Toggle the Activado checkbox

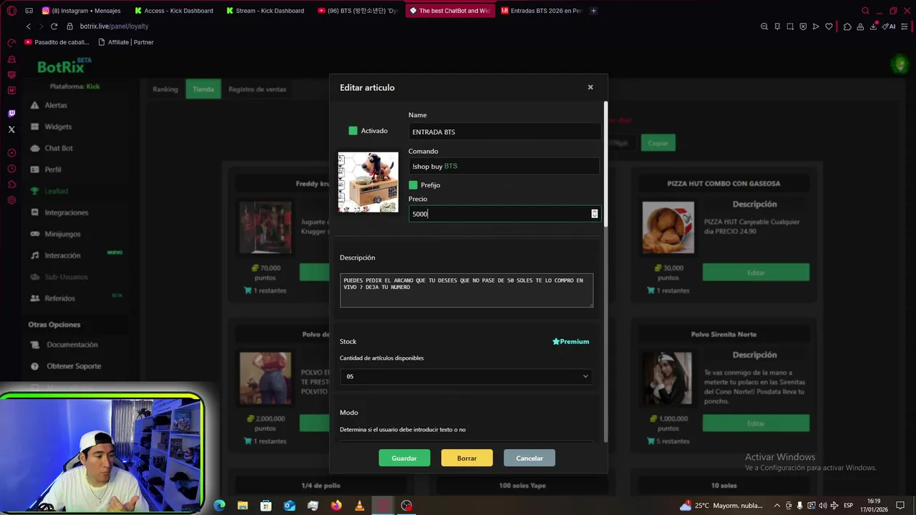353,131
